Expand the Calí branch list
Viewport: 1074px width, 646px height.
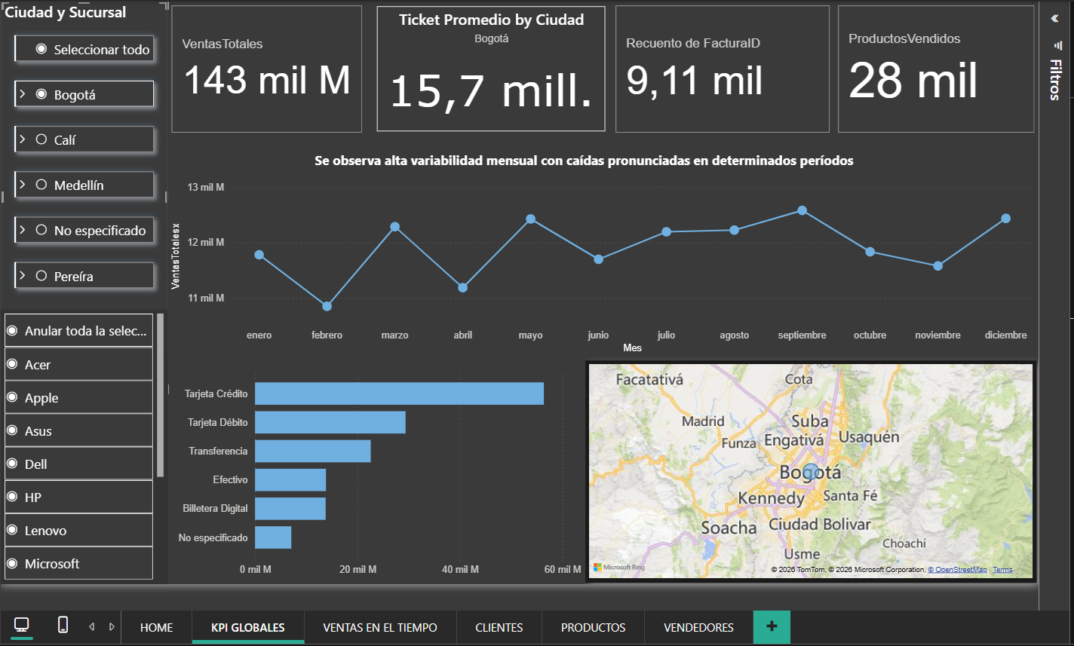[x=23, y=139]
